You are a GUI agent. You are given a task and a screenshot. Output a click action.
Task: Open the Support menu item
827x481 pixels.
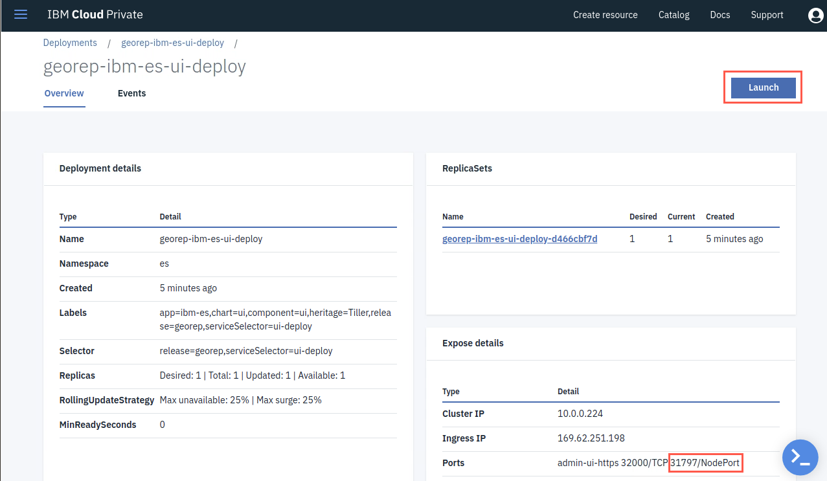coord(767,15)
